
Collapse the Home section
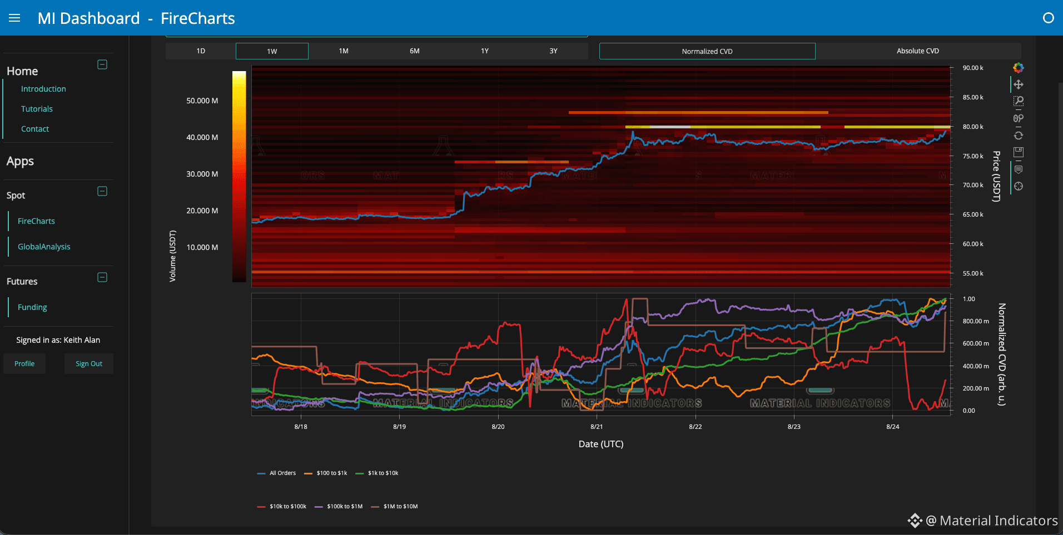coord(102,64)
